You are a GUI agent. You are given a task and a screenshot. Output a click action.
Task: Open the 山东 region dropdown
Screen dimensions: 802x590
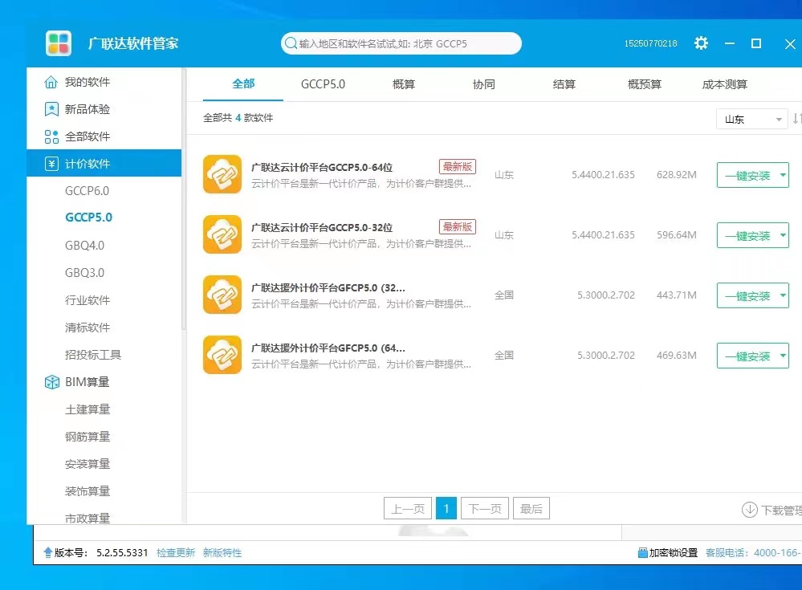click(751, 119)
